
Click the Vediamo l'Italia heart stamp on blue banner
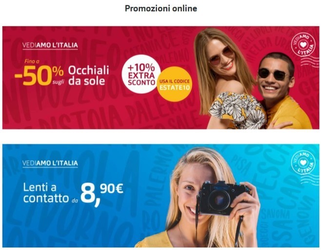(x=303, y=163)
